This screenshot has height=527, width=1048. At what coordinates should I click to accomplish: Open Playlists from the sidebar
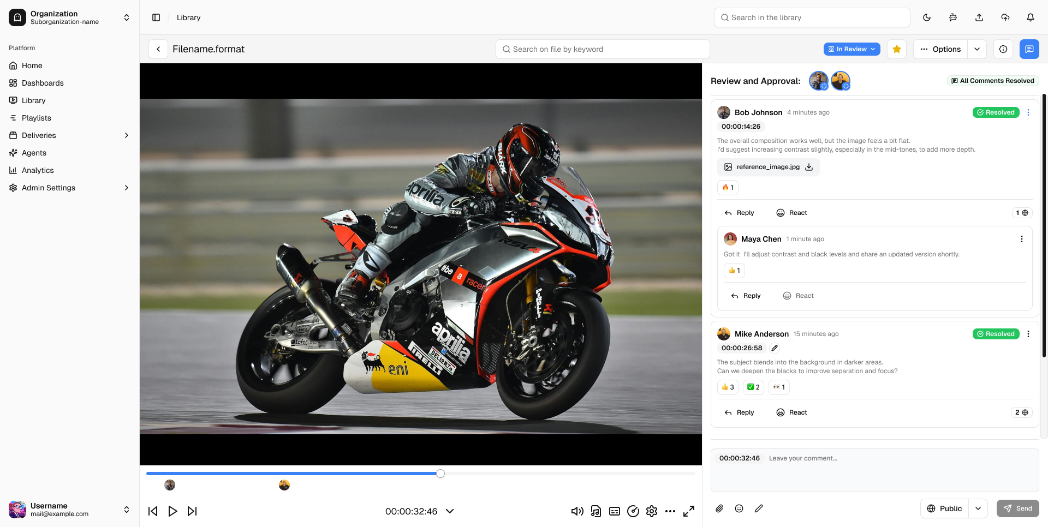pos(36,118)
